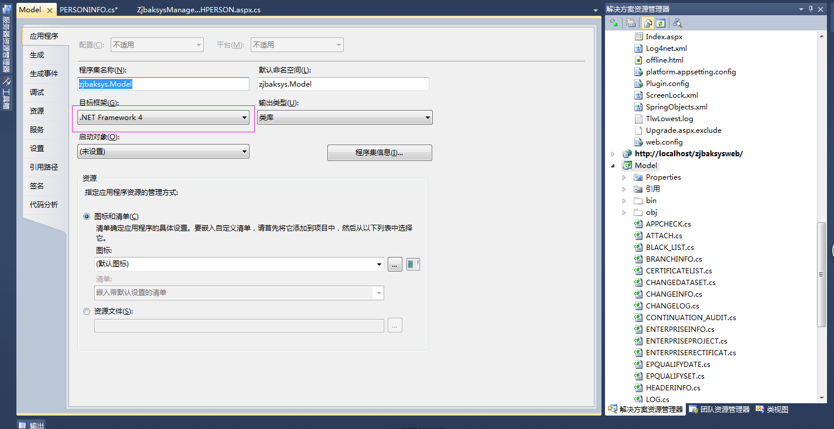Select TlwLowest.log in Solution Explorer

click(669, 118)
